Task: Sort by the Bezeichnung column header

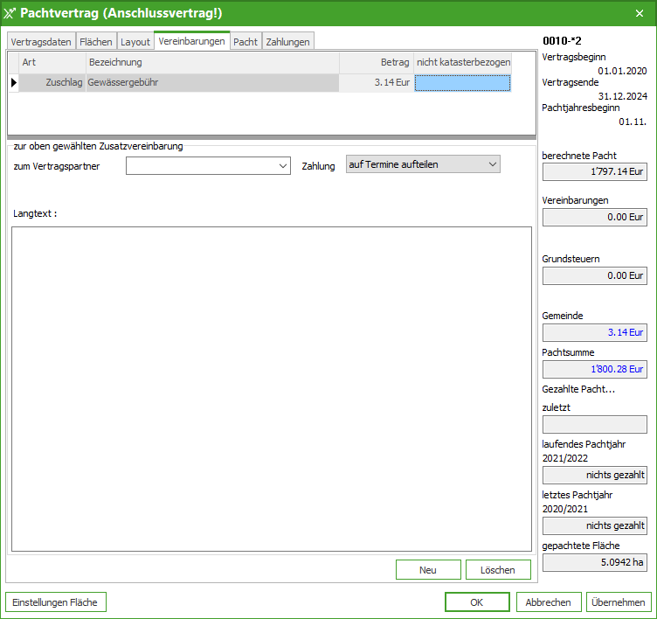Action: pyautogui.click(x=211, y=63)
